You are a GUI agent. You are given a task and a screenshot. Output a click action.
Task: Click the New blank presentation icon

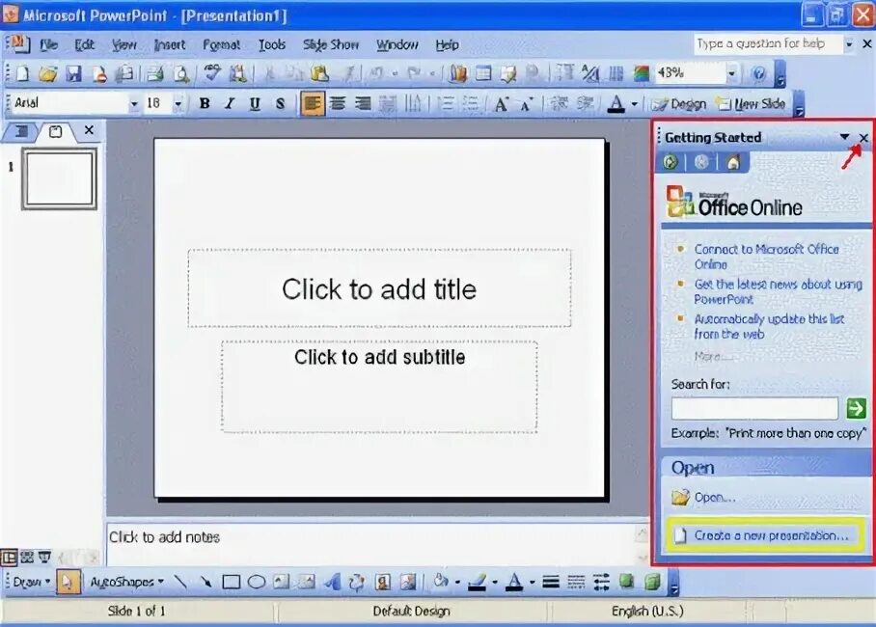[x=22, y=73]
